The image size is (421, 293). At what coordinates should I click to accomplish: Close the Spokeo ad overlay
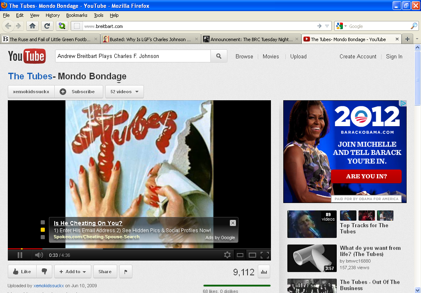point(233,223)
